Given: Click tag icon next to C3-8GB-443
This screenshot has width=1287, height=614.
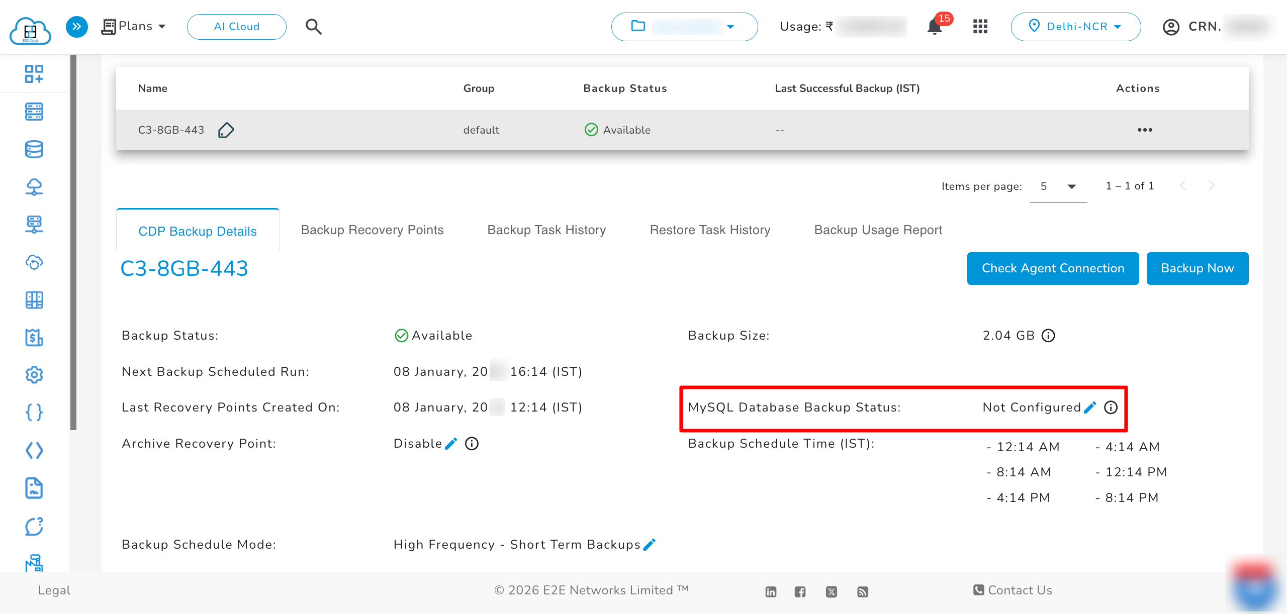Looking at the screenshot, I should click(226, 130).
